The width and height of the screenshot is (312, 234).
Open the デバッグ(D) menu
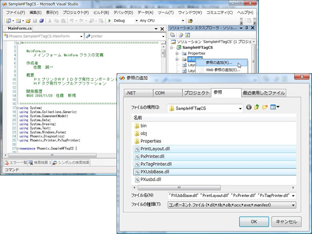(123, 13)
